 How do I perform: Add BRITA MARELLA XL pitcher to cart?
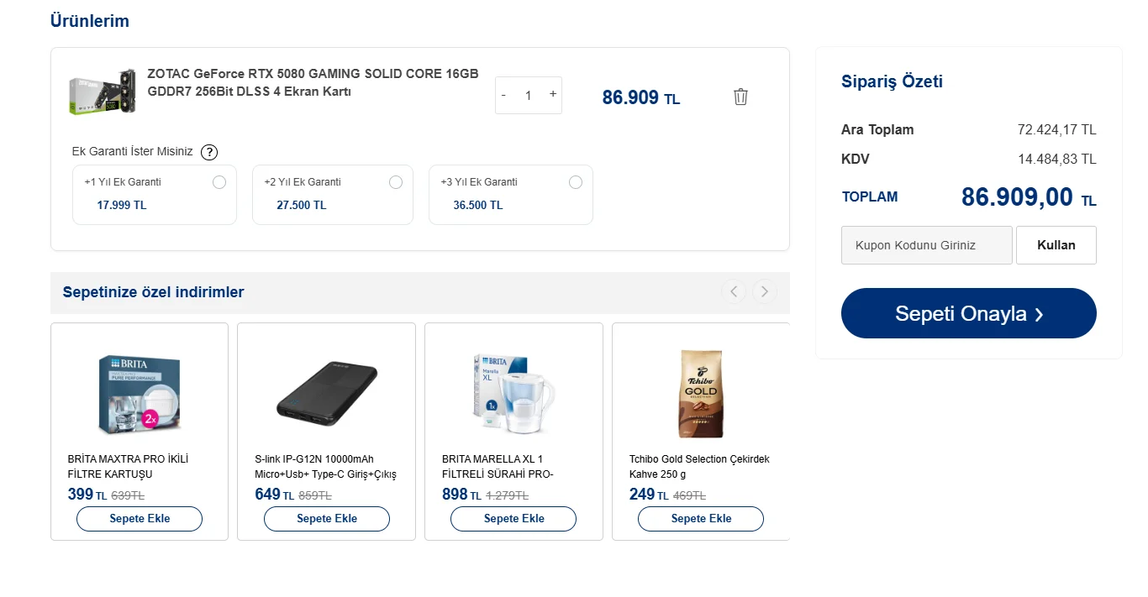513,519
